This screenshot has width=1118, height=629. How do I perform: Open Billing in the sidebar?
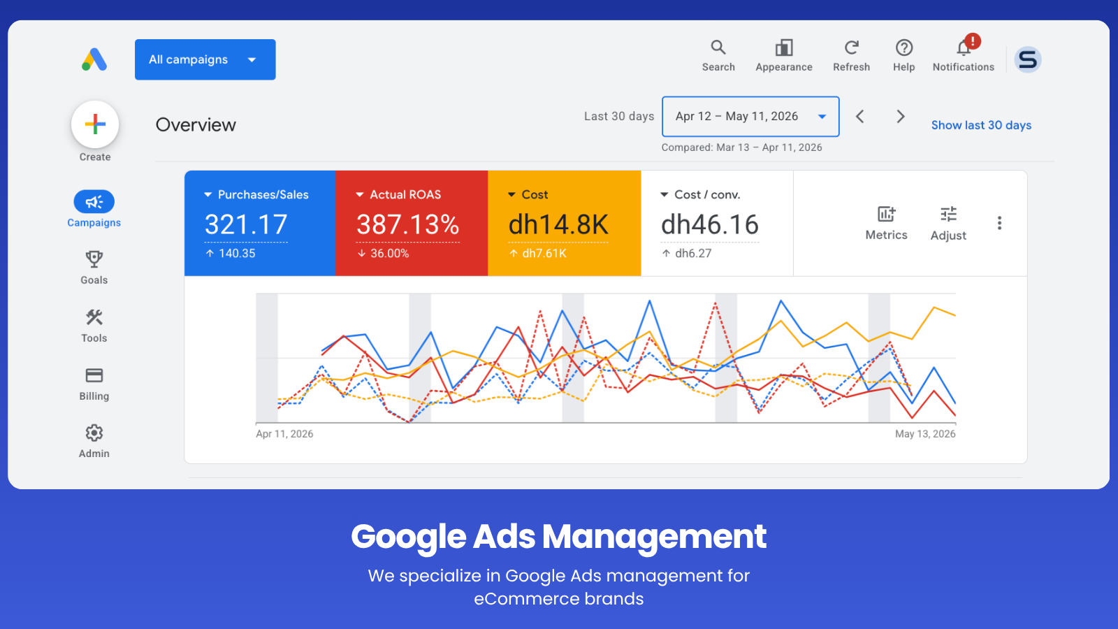pyautogui.click(x=94, y=384)
